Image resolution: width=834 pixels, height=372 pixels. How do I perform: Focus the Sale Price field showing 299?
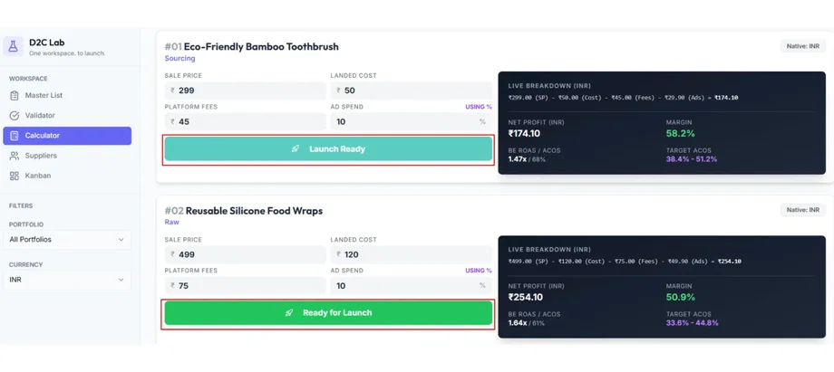[245, 91]
